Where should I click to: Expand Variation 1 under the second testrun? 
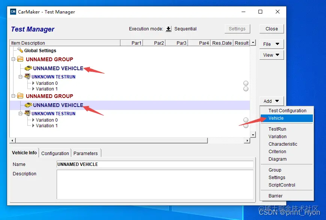33,125
